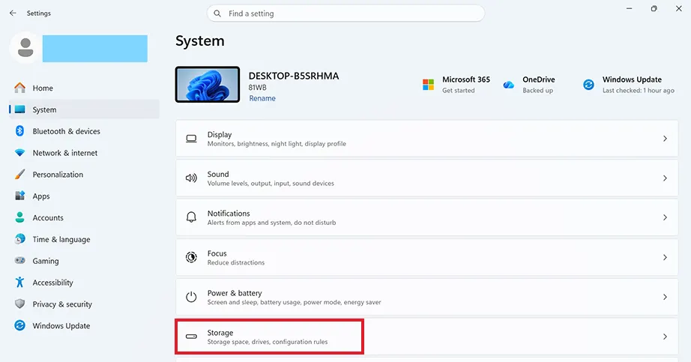Viewport: 691px width, 362px height.
Task: Open Notifications via its right chevron
Action: coord(665,217)
